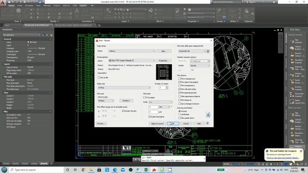Open the AutoCAD application menu logo
Screen dimensions: 308x173
(3, 3)
